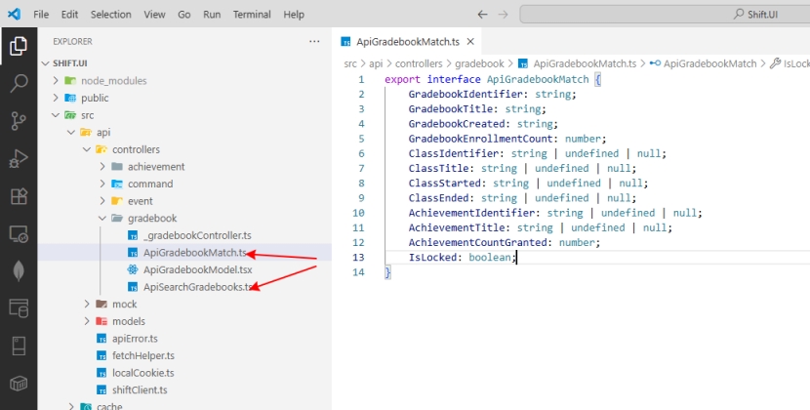The width and height of the screenshot is (810, 410).
Task: Click the src breadcrumb segment
Action: pos(350,63)
